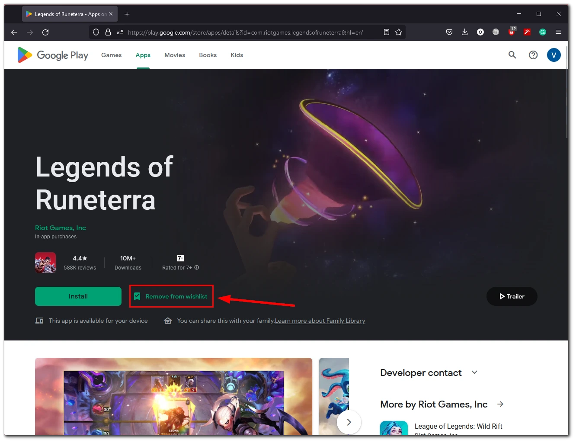Open the downloads arrow icon
The image size is (576, 443).
[x=465, y=32]
